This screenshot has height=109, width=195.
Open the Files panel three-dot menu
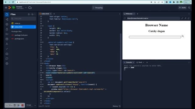35,14
